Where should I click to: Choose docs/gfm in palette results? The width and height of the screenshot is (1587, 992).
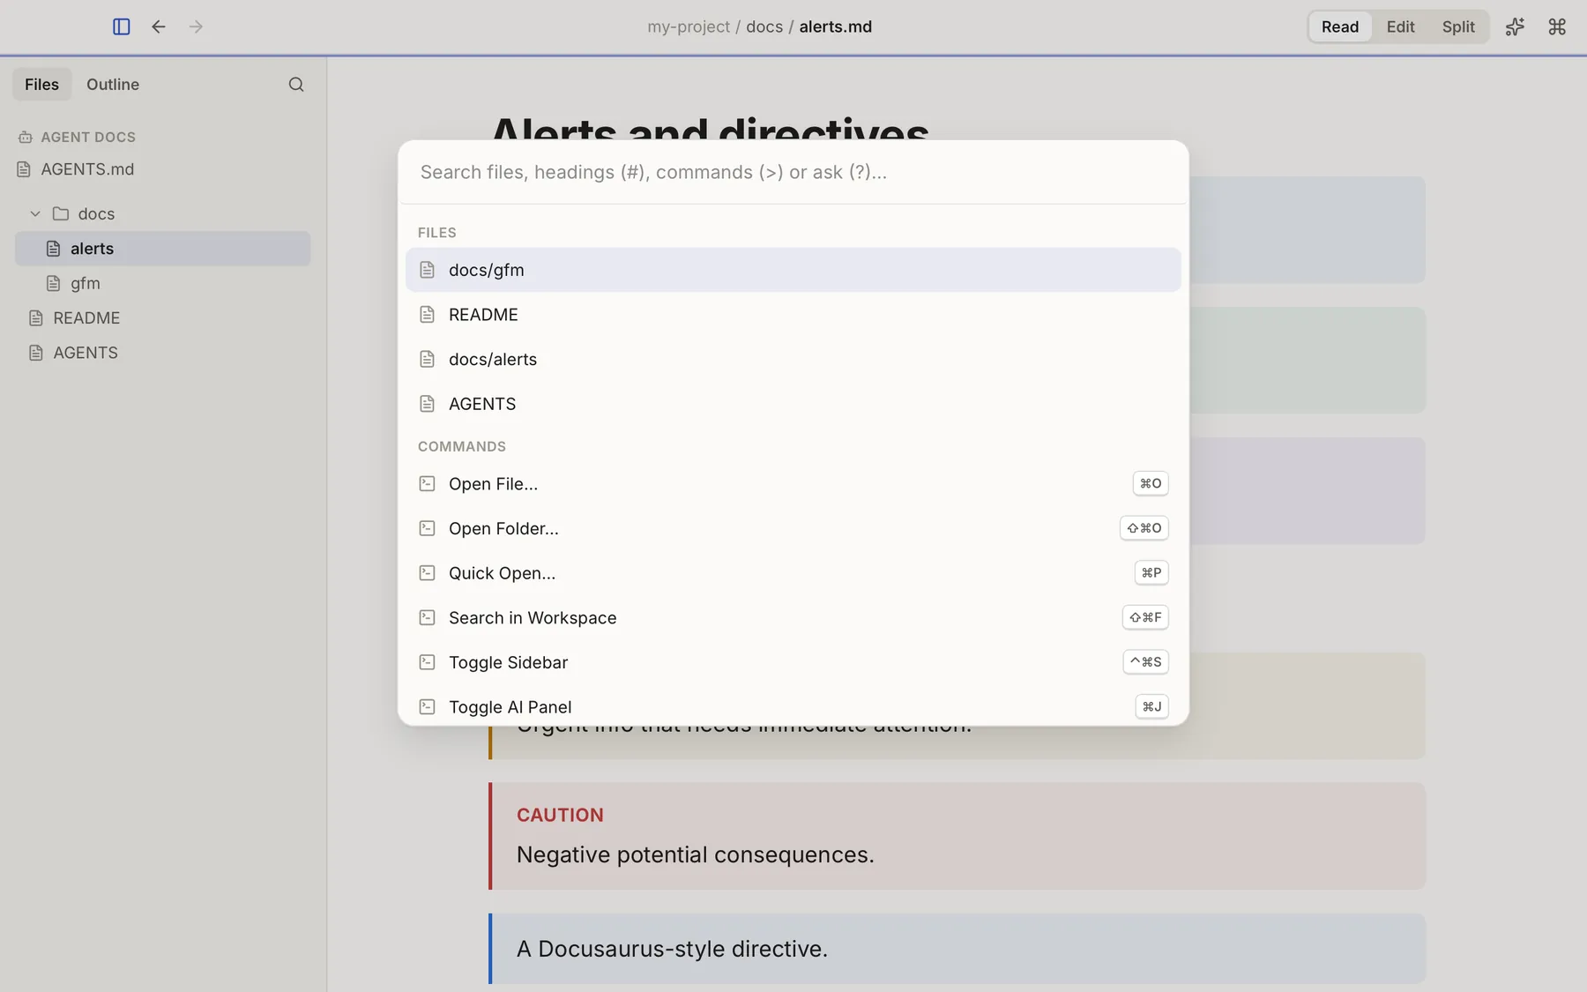click(x=793, y=270)
